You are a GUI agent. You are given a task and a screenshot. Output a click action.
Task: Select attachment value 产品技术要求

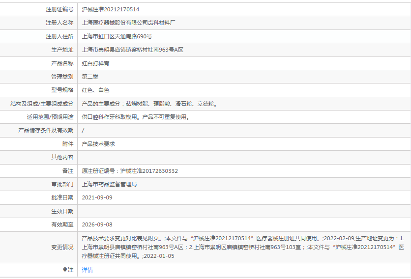click(98, 144)
